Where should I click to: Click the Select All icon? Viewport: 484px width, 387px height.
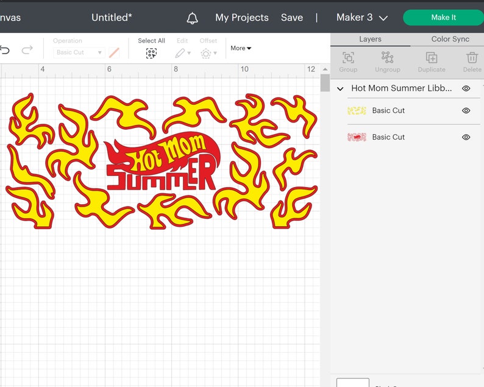click(151, 54)
